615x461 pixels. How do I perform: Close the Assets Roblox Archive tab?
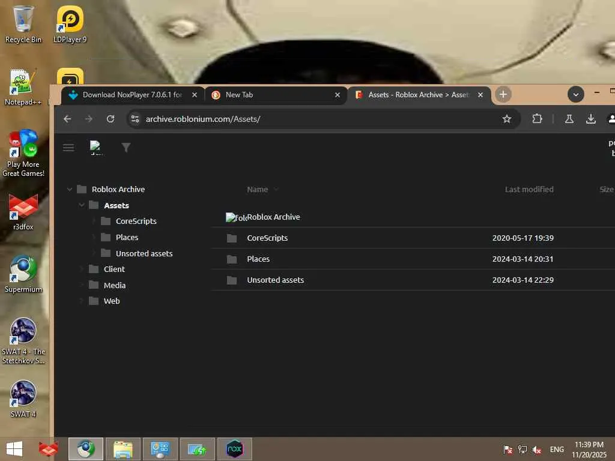coord(480,95)
